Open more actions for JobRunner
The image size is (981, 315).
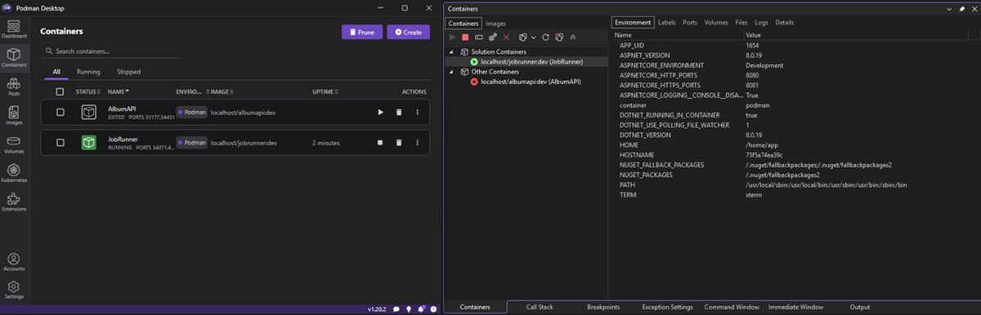[417, 142]
